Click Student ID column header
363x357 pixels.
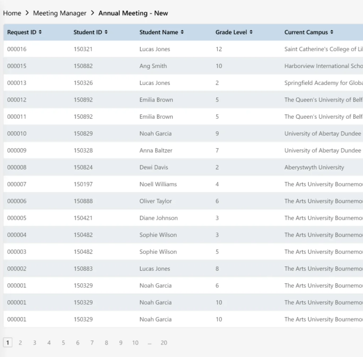click(x=88, y=32)
